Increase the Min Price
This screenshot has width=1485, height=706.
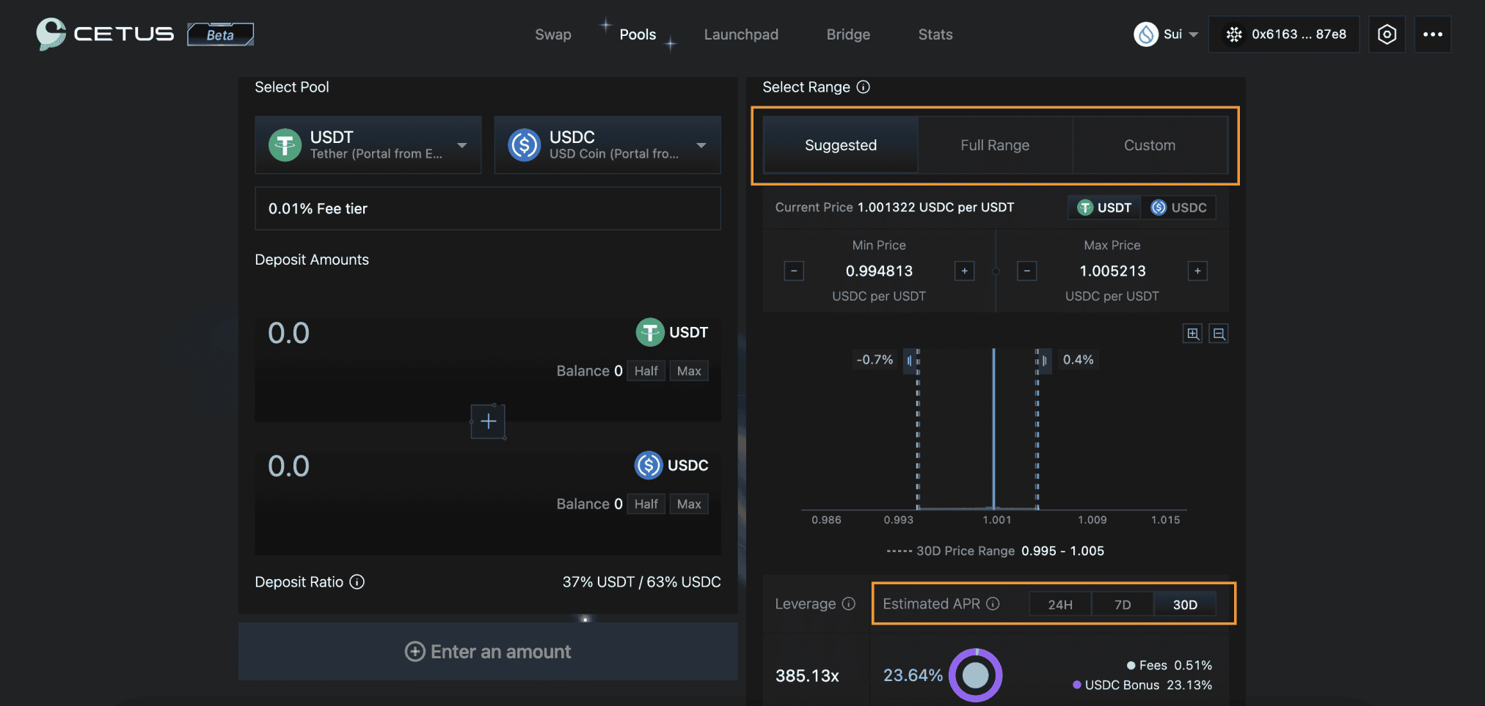click(965, 271)
